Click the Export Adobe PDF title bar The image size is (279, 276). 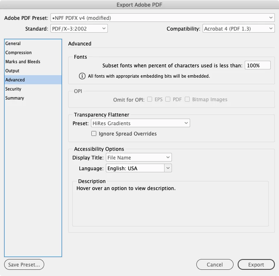tap(140, 5)
